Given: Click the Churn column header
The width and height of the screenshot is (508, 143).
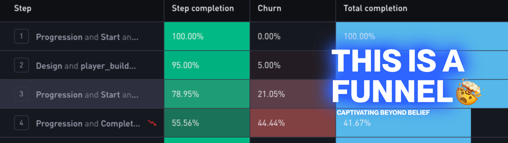Looking at the screenshot, I should click(x=269, y=8).
